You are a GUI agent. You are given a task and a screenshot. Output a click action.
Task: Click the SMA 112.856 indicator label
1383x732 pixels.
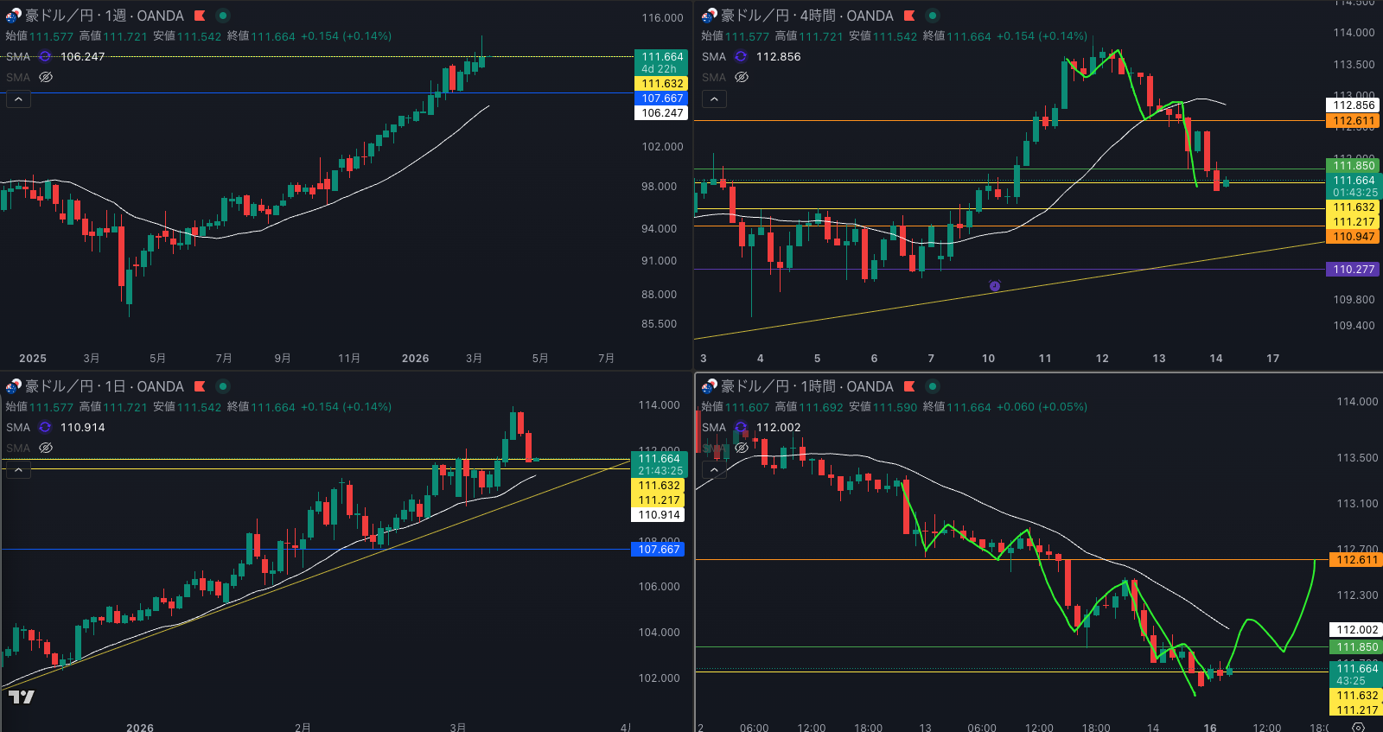778,56
